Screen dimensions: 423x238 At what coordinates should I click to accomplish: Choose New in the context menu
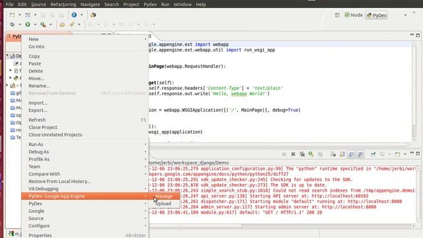pyautogui.click(x=85, y=39)
